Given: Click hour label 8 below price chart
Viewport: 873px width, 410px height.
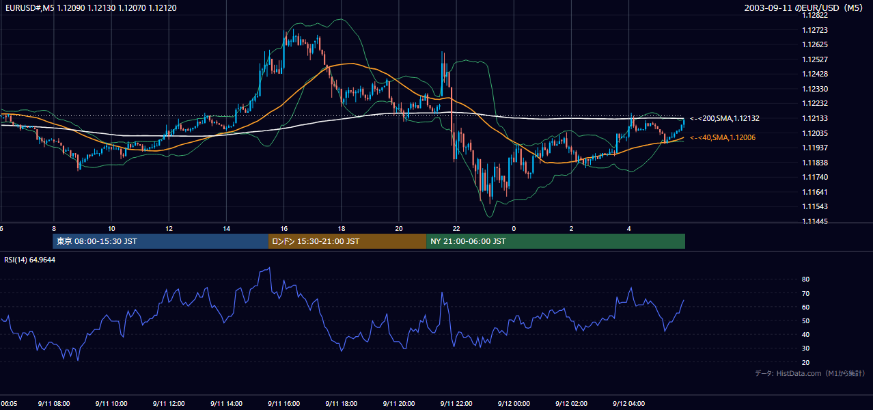Looking at the screenshot, I should click(x=54, y=228).
